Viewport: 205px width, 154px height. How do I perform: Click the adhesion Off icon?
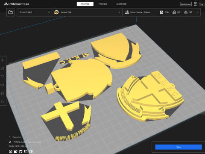coord(186,12)
